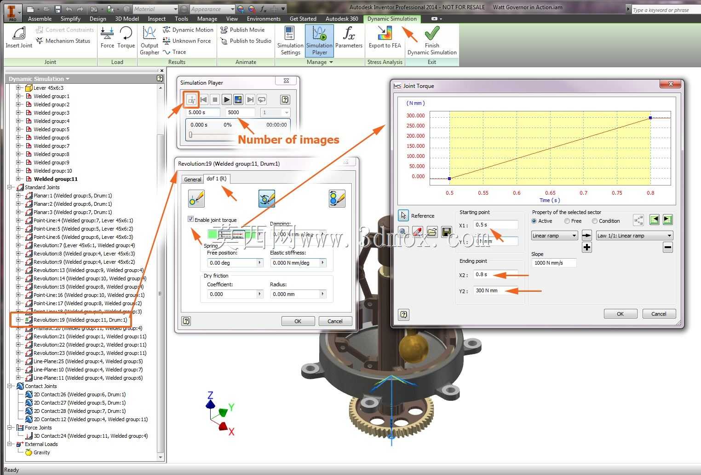Collapse the Contact Joints tree node

tap(10, 386)
